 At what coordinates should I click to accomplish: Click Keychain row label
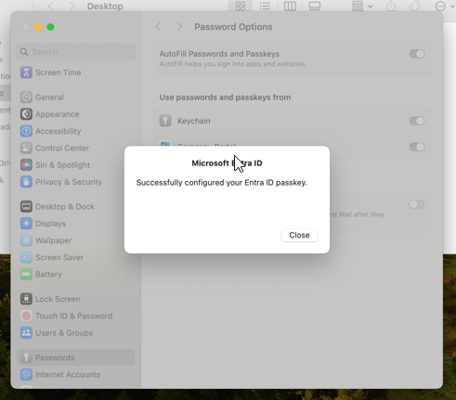tap(194, 121)
